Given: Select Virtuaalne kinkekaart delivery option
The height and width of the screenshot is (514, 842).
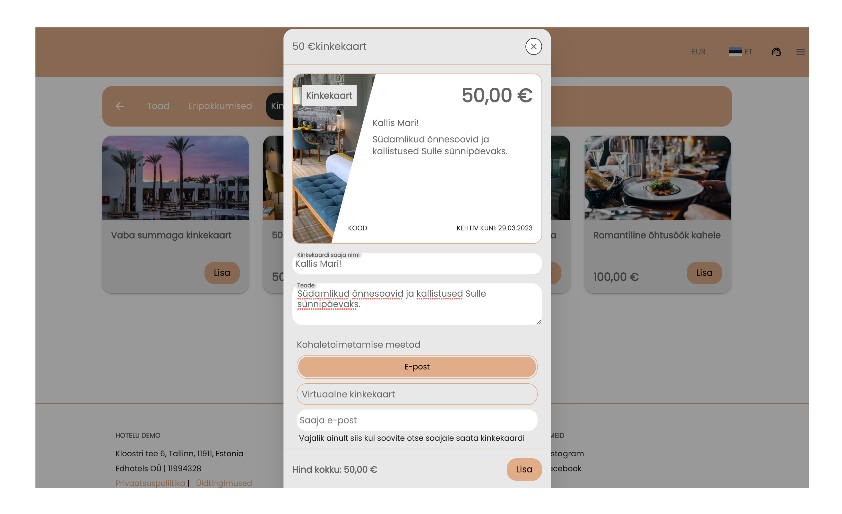Looking at the screenshot, I should point(417,394).
